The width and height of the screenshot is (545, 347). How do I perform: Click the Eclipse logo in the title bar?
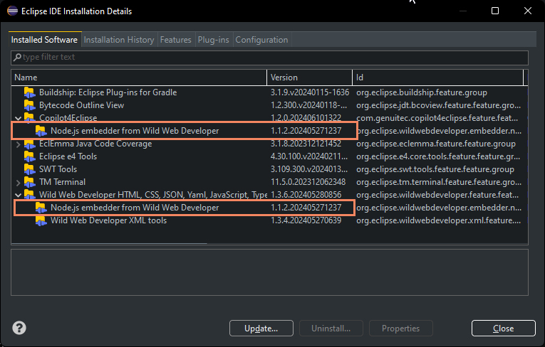13,11
